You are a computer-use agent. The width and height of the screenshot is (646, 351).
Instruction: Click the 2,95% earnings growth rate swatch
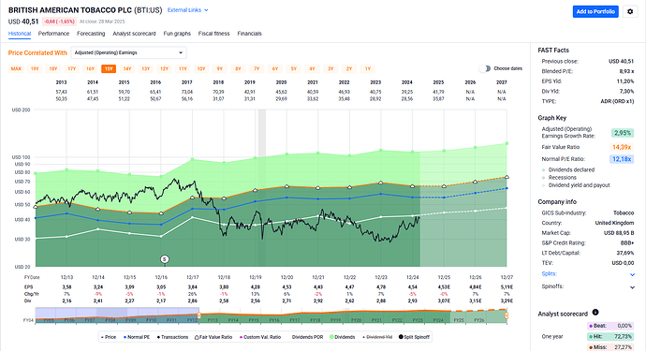pyautogui.click(x=622, y=133)
